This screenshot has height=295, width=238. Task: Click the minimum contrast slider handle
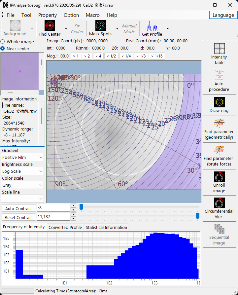(82, 207)
